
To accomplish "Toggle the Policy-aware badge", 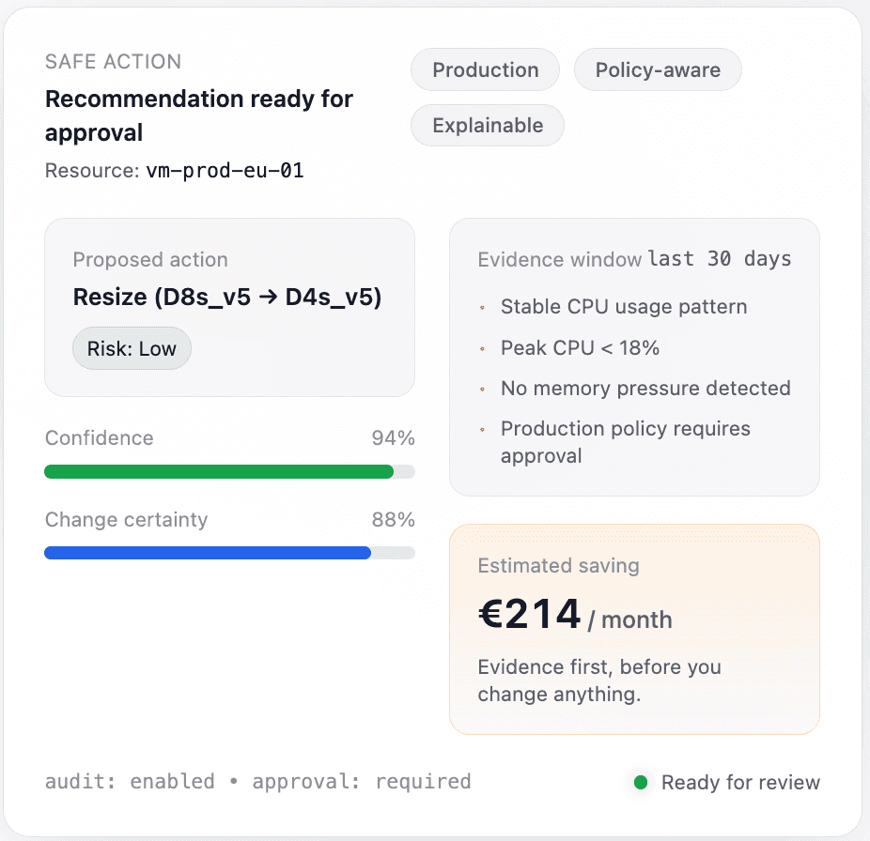I will tap(658, 69).
